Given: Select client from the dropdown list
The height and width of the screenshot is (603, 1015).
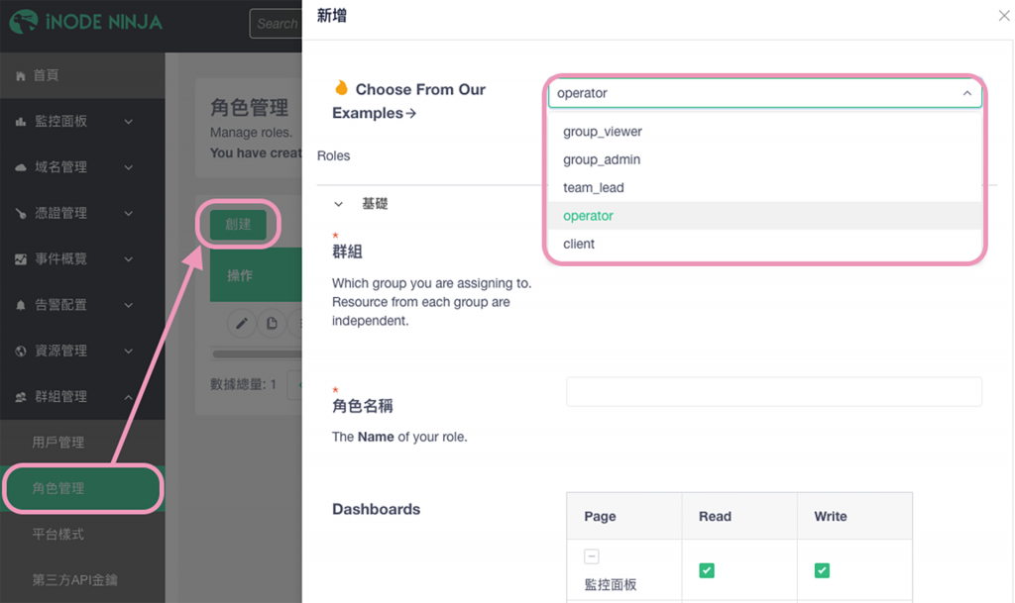Looking at the screenshot, I should point(764,244).
